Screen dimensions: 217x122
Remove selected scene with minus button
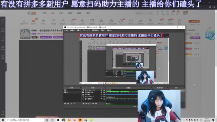tap(68, 103)
